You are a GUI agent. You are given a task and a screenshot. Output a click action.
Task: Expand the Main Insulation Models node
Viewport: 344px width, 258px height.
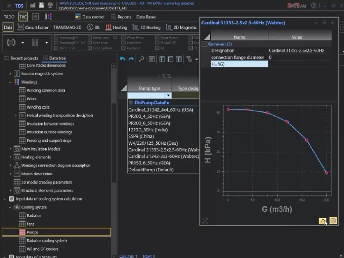pyautogui.click(x=10, y=149)
